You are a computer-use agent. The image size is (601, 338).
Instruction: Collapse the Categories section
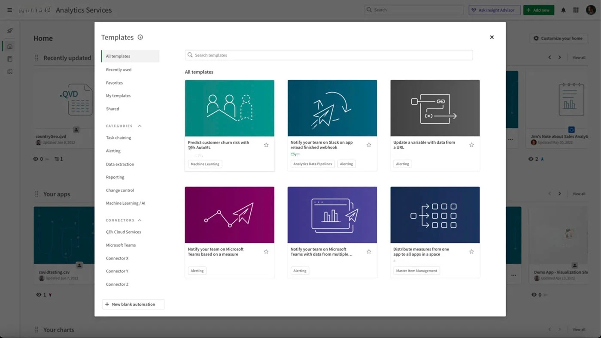pos(140,126)
